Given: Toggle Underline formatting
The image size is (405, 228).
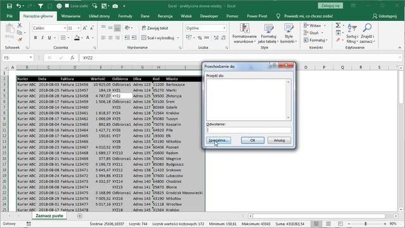Looking at the screenshot, I should [49, 38].
